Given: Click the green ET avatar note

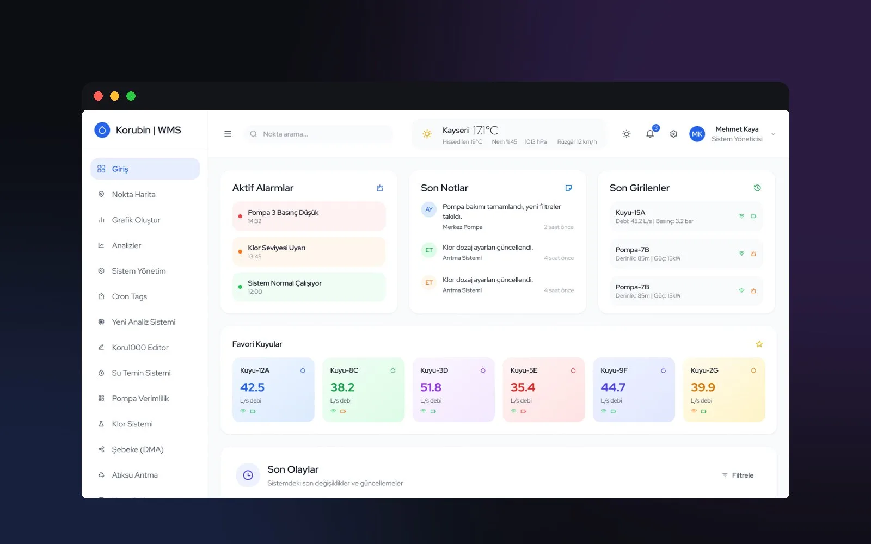Looking at the screenshot, I should click(x=429, y=250).
